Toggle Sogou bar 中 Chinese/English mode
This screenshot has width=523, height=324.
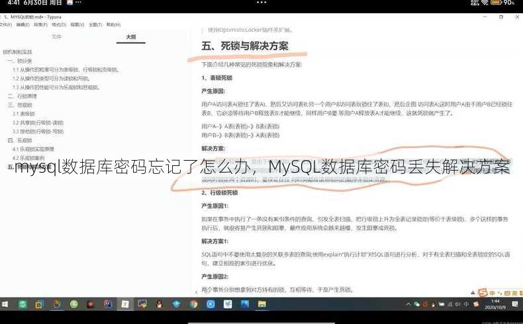click(x=493, y=293)
